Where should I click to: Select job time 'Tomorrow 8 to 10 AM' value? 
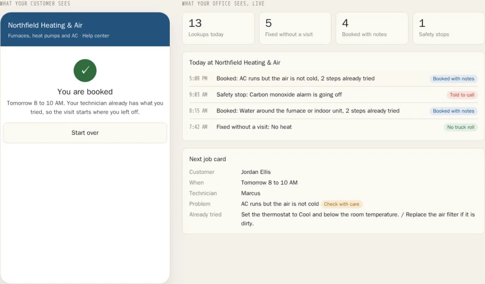tap(269, 182)
